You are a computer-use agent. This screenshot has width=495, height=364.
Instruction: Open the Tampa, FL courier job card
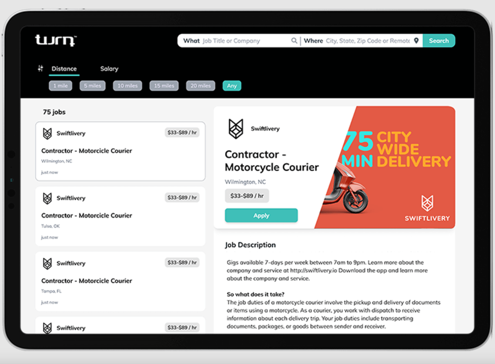click(x=120, y=281)
